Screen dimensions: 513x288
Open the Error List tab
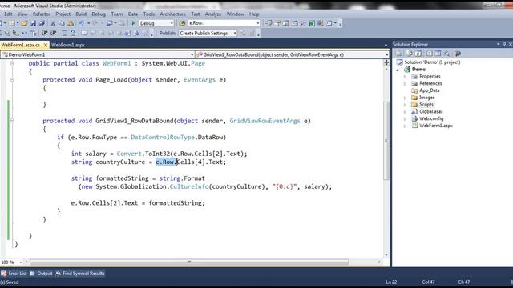(x=14, y=274)
